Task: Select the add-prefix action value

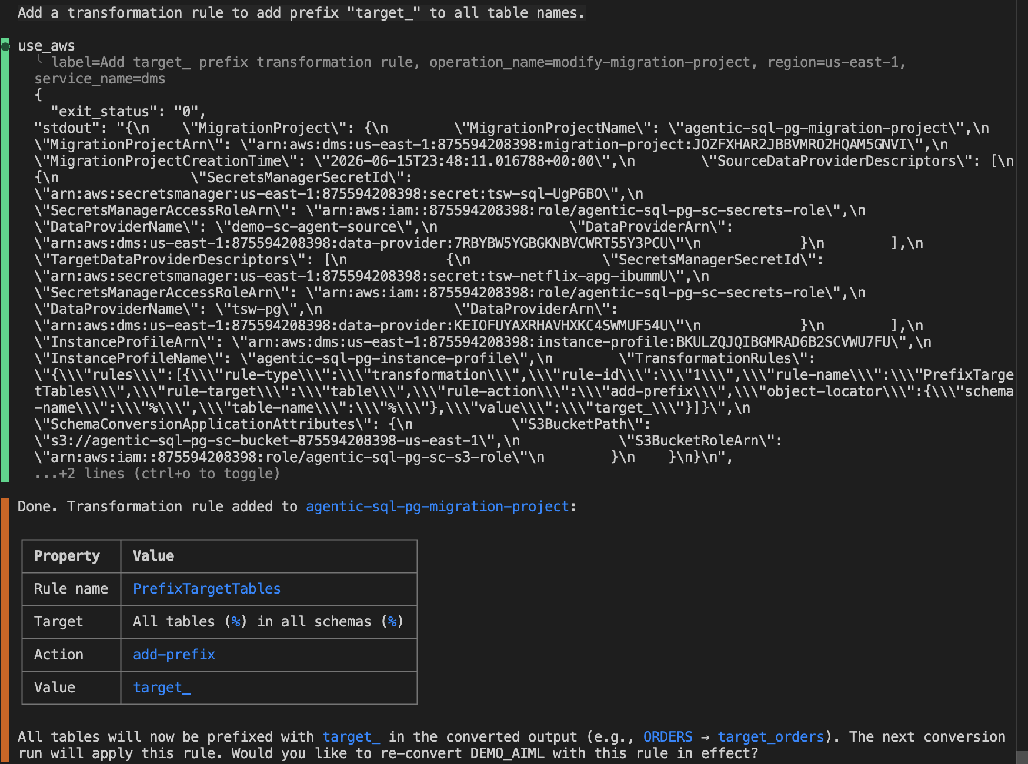Action: (x=174, y=655)
